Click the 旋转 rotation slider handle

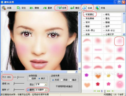[14, 90]
